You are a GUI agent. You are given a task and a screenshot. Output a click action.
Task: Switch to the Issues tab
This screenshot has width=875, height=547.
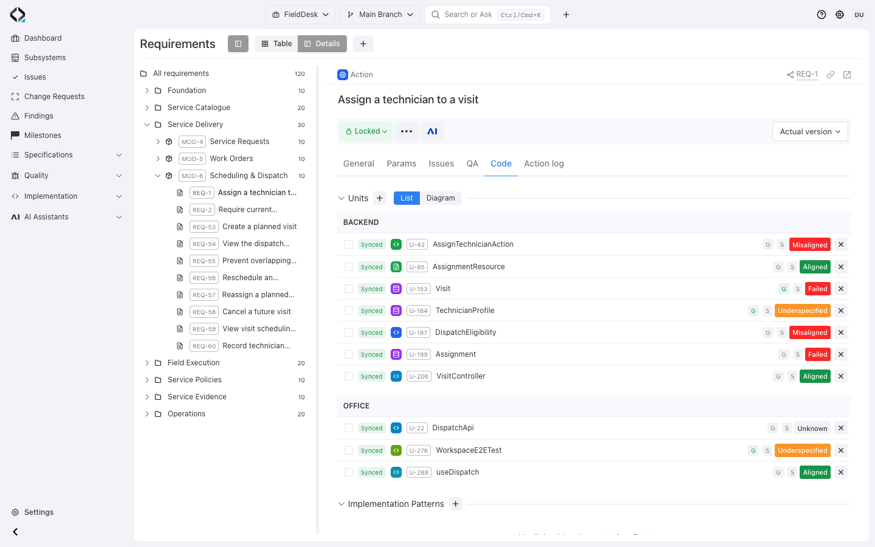tap(441, 163)
